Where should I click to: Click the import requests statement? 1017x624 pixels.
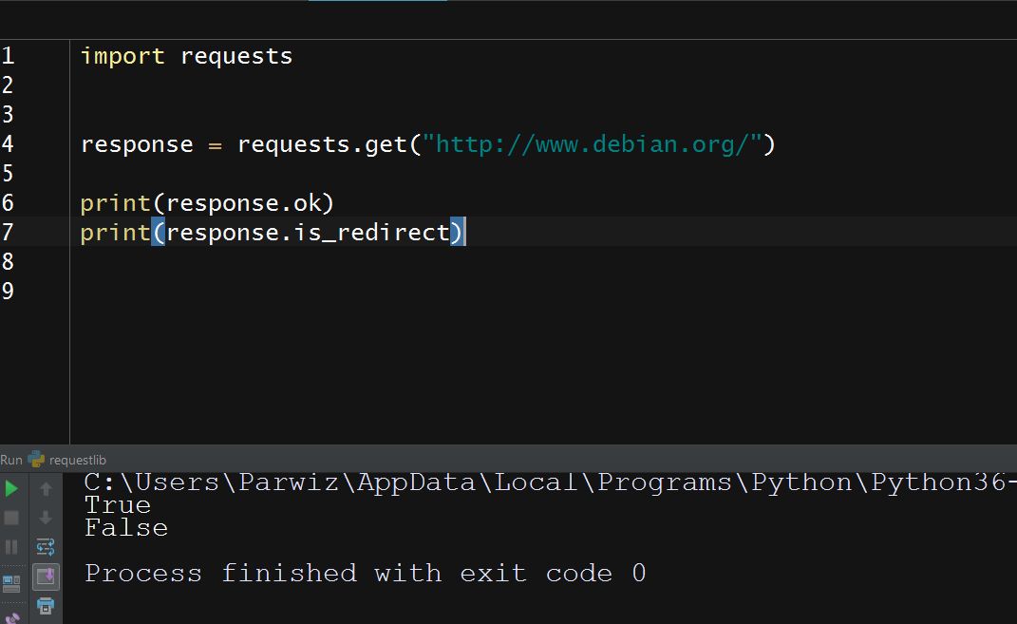pos(186,56)
